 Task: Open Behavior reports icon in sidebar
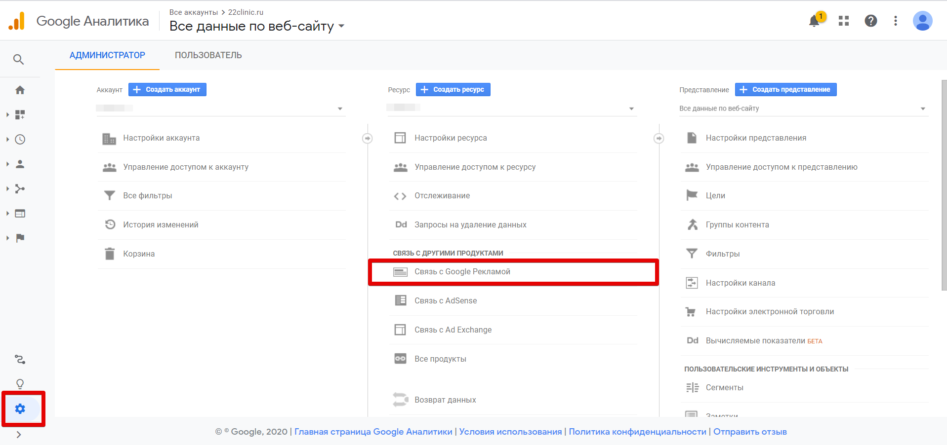(x=20, y=213)
